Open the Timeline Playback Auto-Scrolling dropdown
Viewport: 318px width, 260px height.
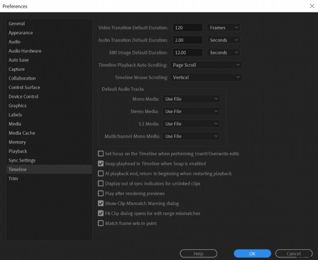[206, 65]
